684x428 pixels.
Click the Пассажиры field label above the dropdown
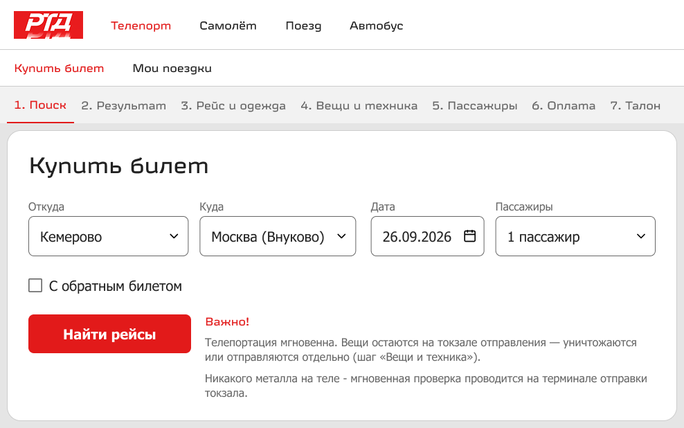pyautogui.click(x=524, y=206)
